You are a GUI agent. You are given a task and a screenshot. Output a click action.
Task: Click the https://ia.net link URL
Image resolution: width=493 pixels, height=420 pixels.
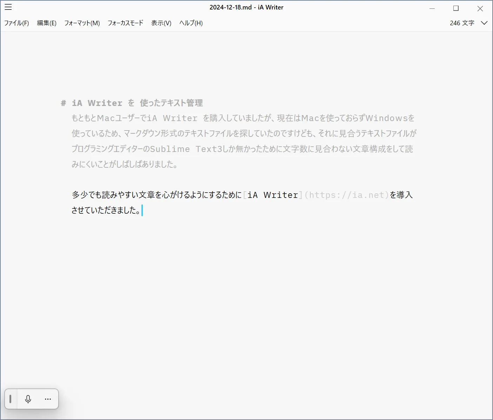coord(347,195)
